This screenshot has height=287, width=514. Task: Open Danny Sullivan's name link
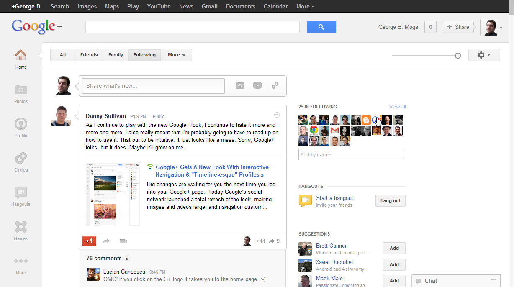pos(106,116)
